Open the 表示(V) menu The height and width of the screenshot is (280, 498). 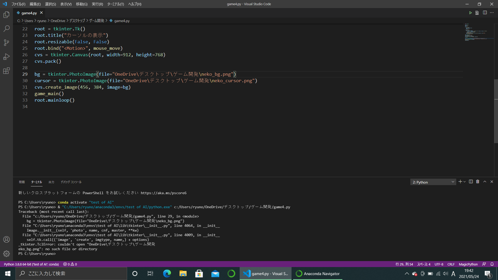point(66,4)
